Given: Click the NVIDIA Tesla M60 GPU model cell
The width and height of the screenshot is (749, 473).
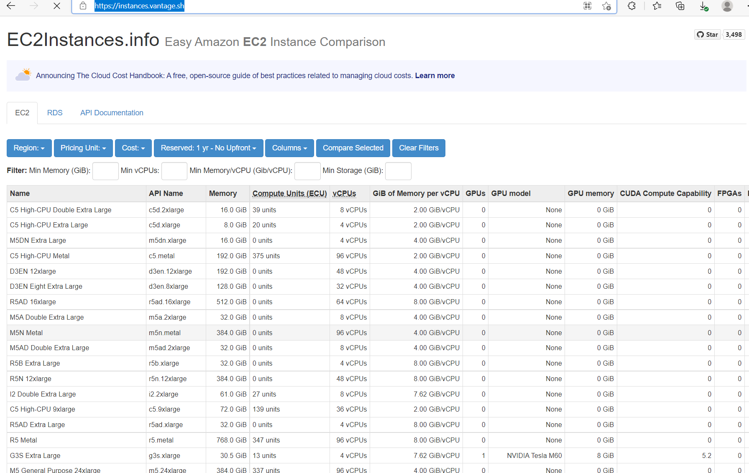Looking at the screenshot, I should tap(526, 455).
